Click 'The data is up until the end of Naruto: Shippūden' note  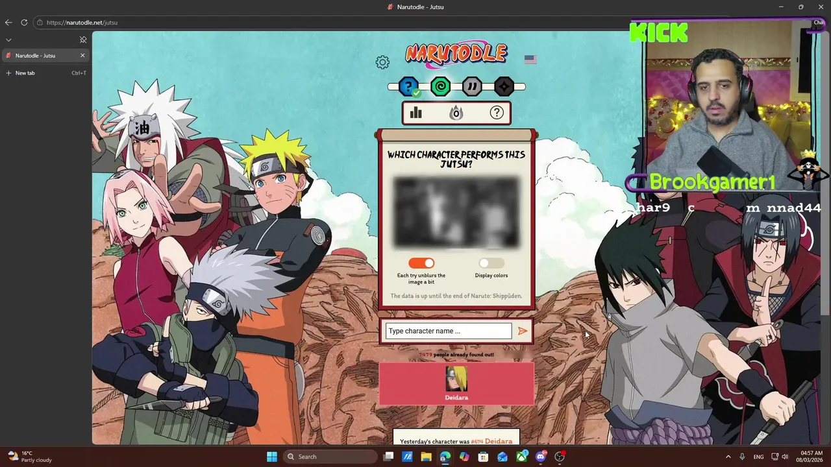(x=456, y=296)
